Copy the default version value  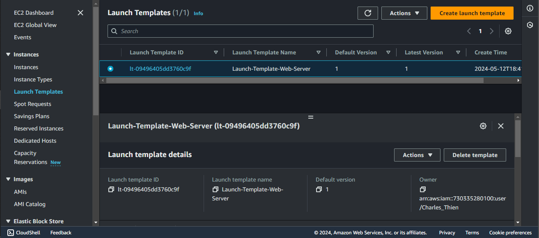point(319,189)
